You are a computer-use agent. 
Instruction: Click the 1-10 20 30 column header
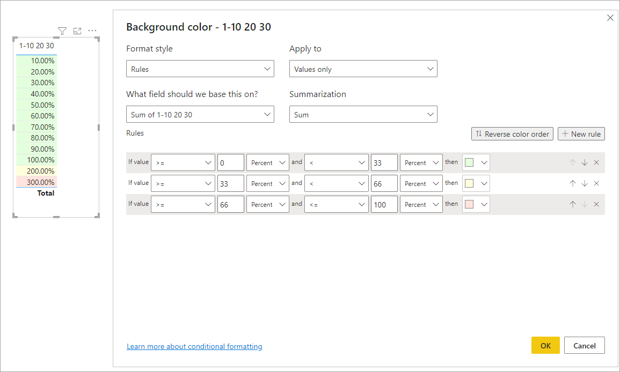coord(37,46)
